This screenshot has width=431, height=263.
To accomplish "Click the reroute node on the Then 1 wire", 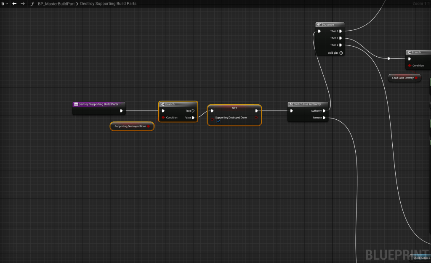I will [388, 58].
